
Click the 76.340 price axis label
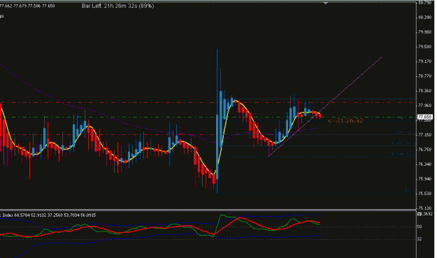click(x=424, y=164)
